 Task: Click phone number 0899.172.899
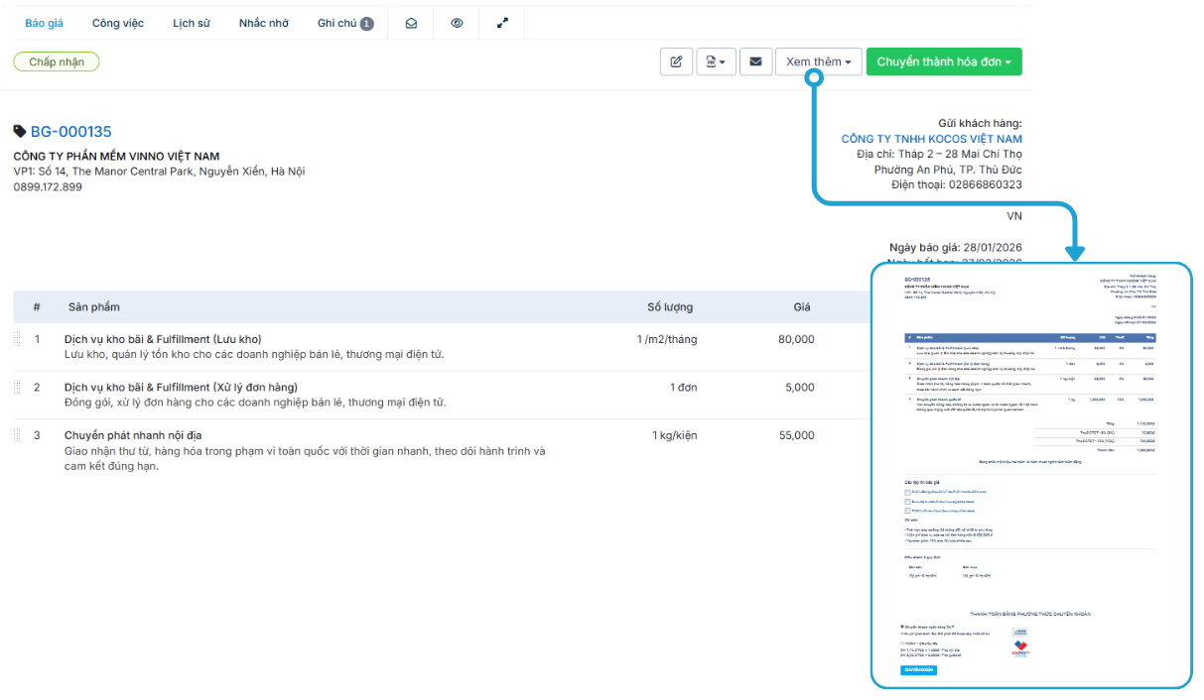tap(48, 186)
